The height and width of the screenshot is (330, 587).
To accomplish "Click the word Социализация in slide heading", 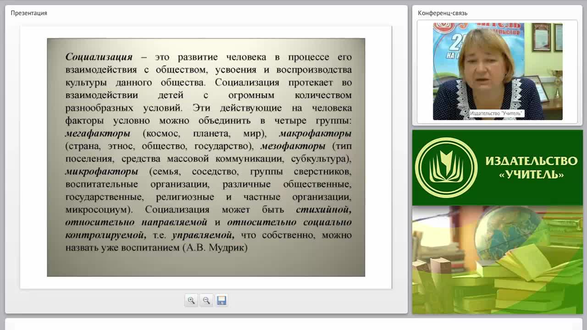I will click(99, 57).
